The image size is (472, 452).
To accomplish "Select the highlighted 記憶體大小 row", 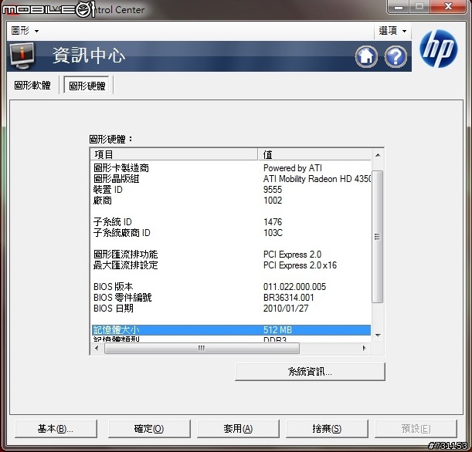I will coord(231,330).
